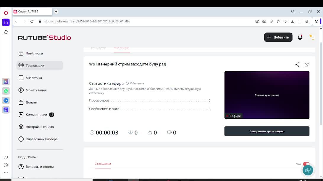Click the live stream preview thumbnail
Viewport: 323px width, 181px height.
click(267, 95)
